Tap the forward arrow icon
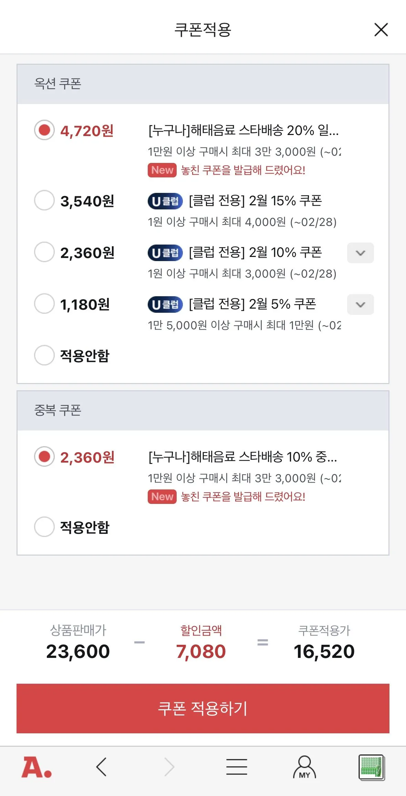Screen dimensions: 406x796 click(169, 767)
